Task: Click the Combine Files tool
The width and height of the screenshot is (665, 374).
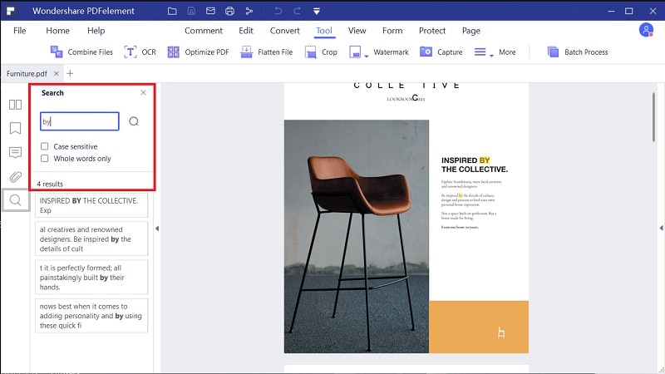Action: 81,52
